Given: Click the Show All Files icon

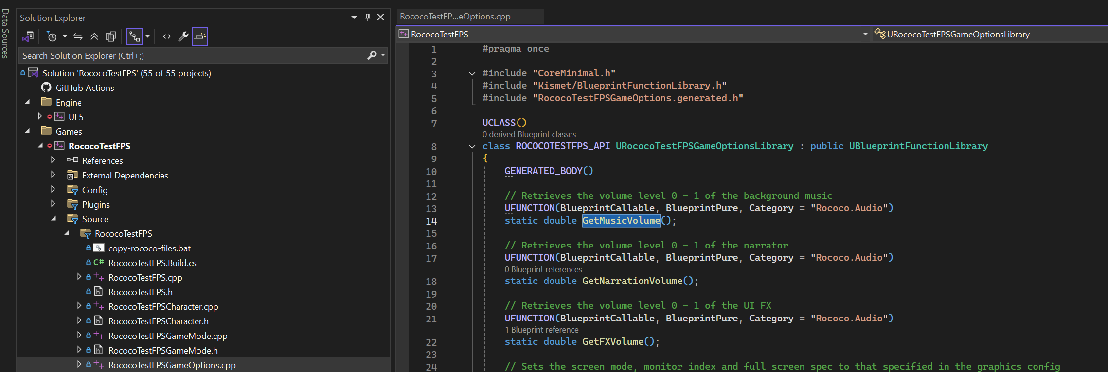Looking at the screenshot, I should pos(111,36).
